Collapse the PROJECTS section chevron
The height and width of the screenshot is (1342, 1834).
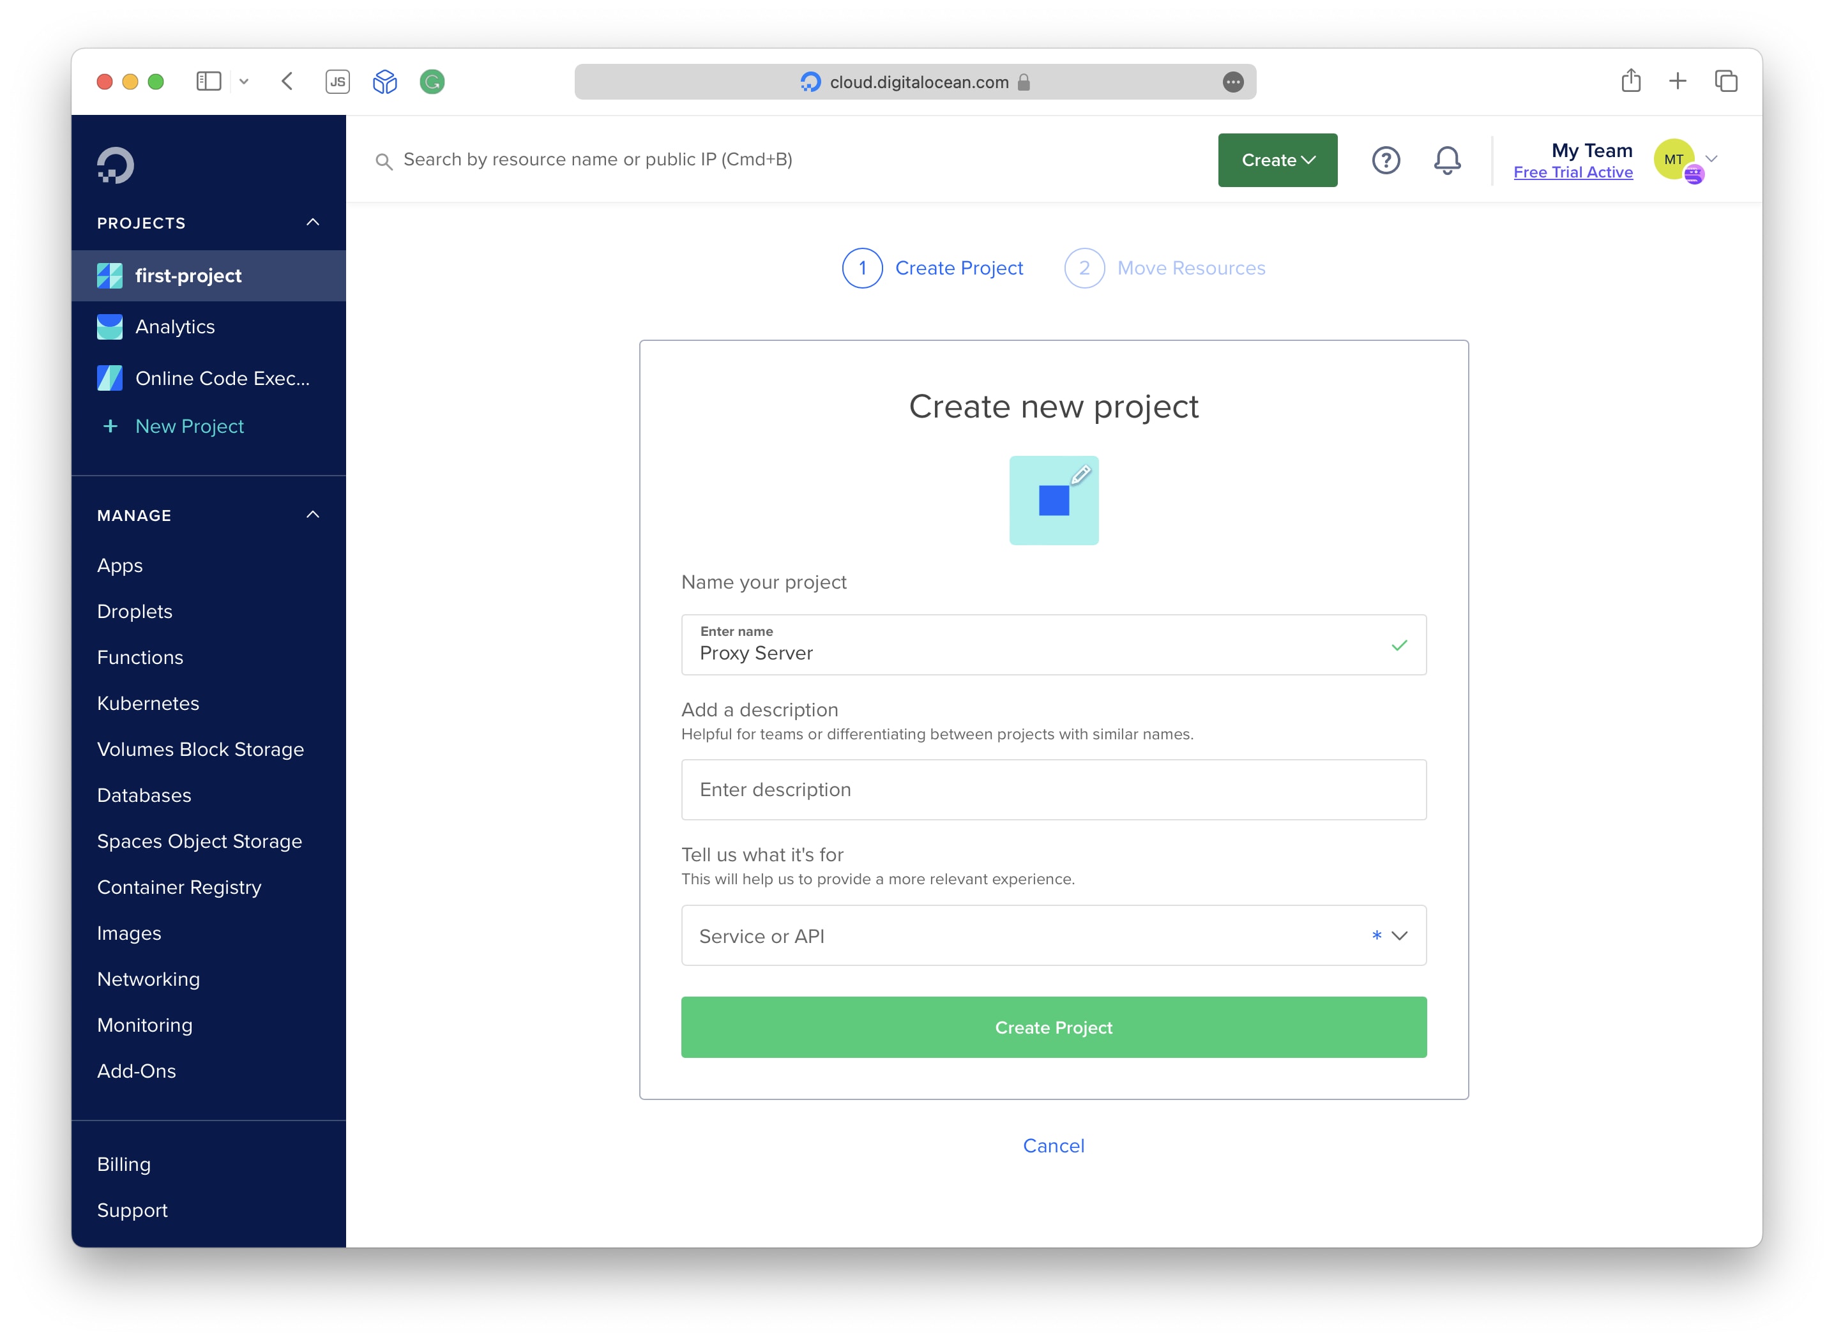(x=313, y=223)
